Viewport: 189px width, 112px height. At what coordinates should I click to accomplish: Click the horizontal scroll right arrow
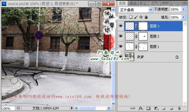109,108
